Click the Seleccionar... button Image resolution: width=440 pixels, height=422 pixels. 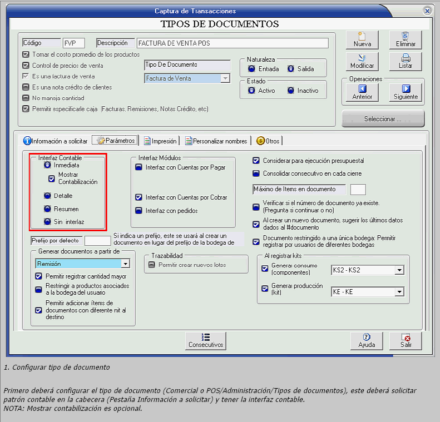(383, 119)
